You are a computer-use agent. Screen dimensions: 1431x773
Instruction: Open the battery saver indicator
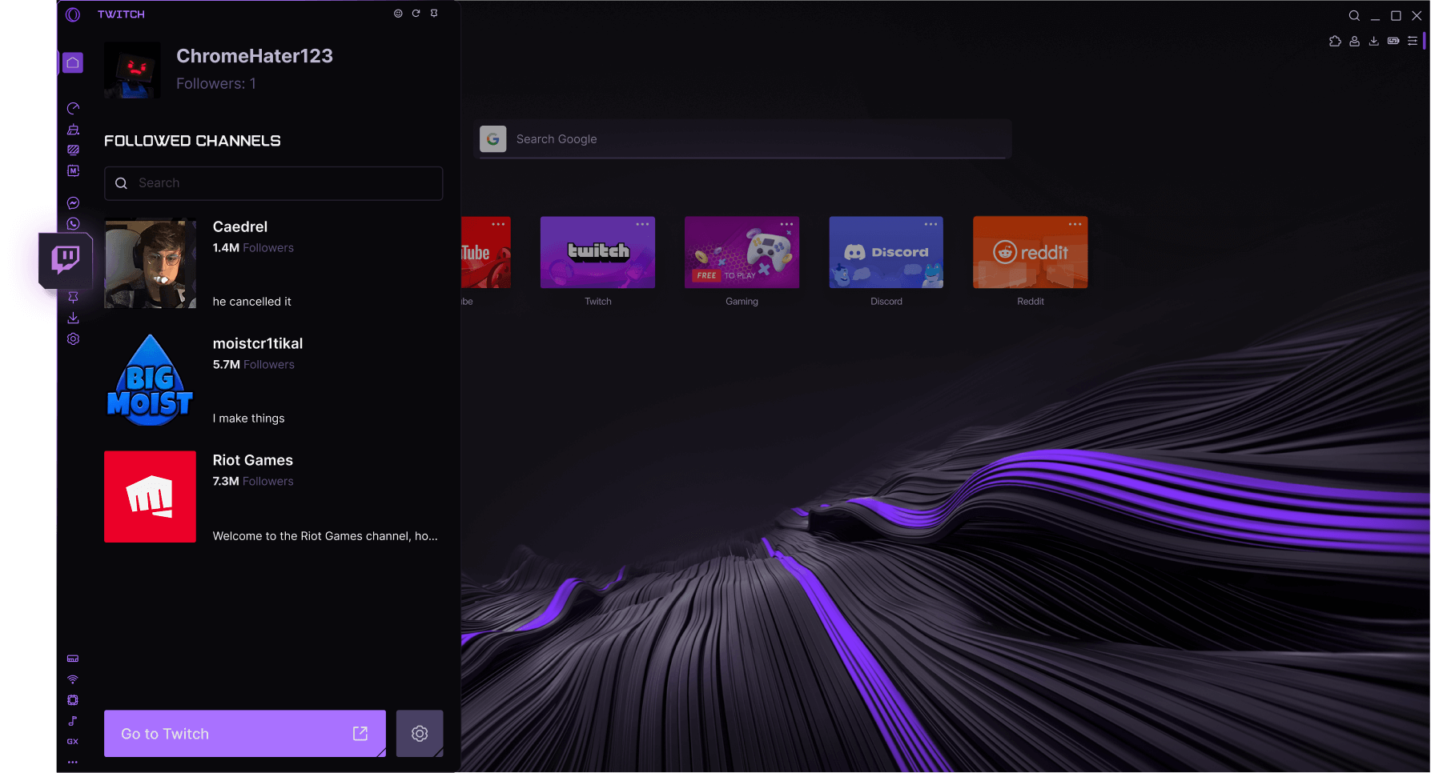(x=1394, y=40)
